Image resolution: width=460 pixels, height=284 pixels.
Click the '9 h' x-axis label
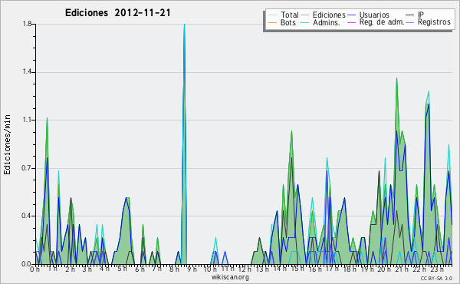pos(192,269)
